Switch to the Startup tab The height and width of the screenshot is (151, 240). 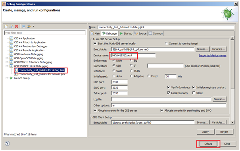126,33
